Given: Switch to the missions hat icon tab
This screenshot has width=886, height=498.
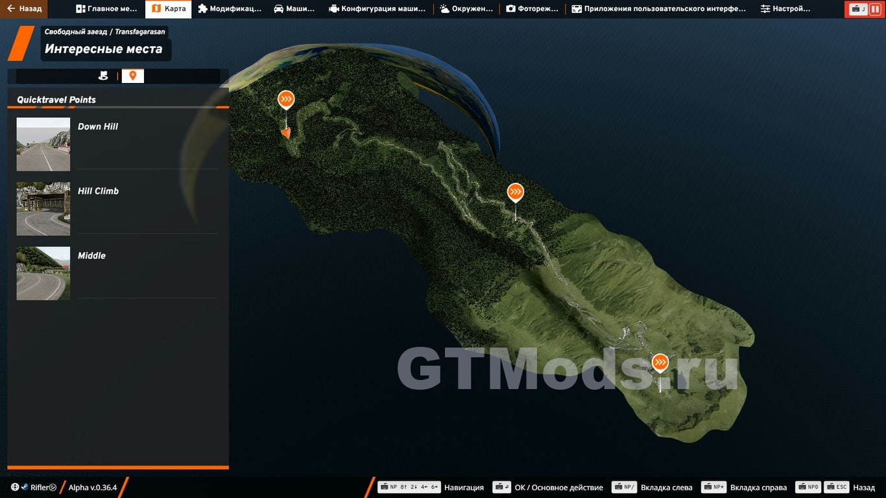Looking at the screenshot, I should pyautogui.click(x=103, y=76).
